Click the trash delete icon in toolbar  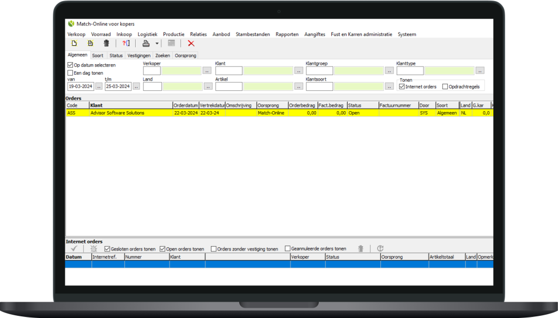(106, 44)
